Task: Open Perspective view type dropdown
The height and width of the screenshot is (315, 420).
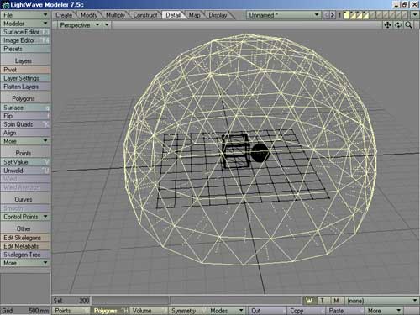Action: click(x=80, y=25)
